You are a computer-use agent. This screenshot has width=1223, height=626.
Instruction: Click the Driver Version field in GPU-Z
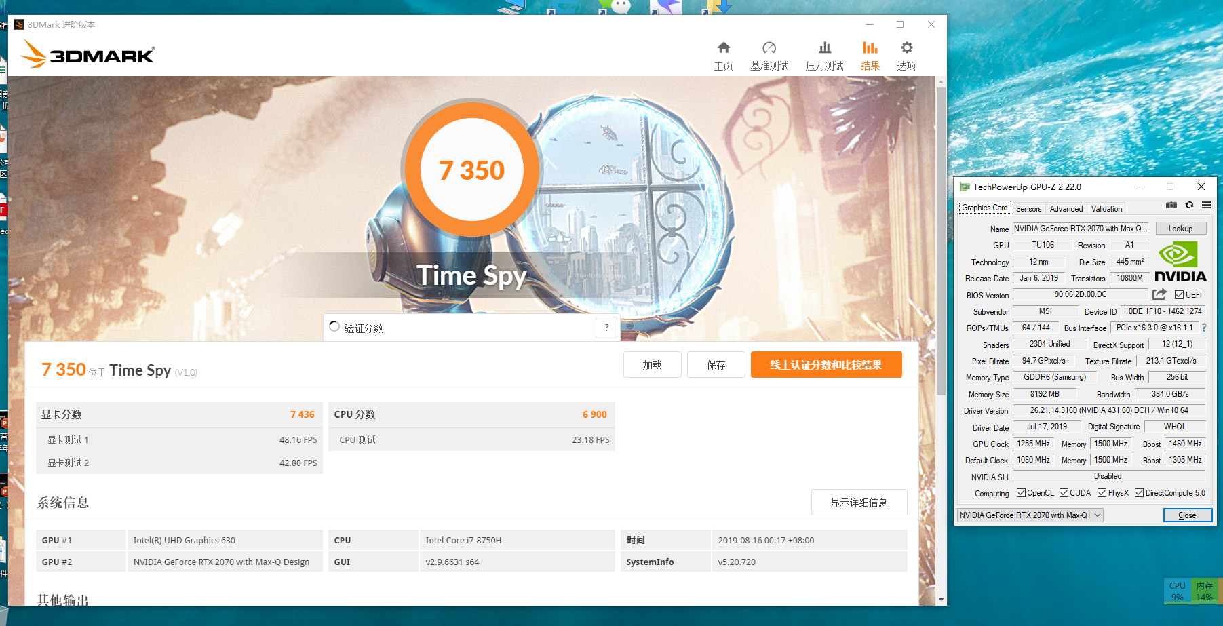(1109, 410)
